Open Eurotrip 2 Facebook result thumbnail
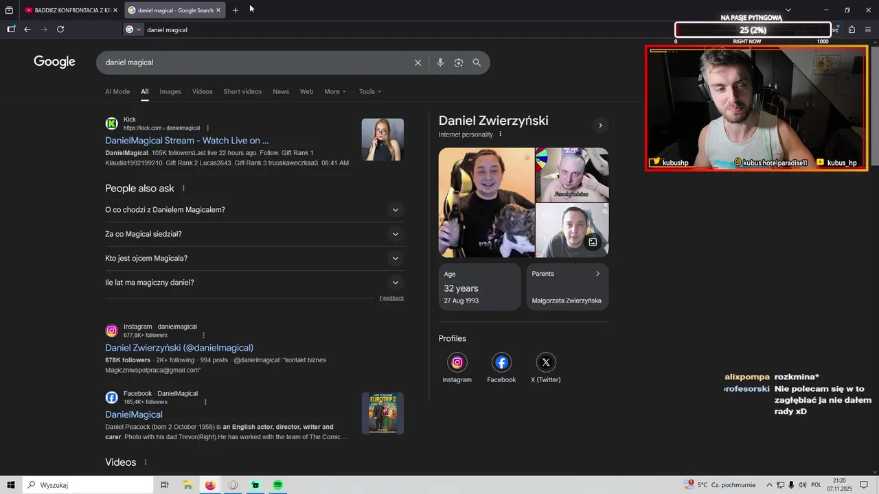The width and height of the screenshot is (879, 494). click(x=383, y=413)
